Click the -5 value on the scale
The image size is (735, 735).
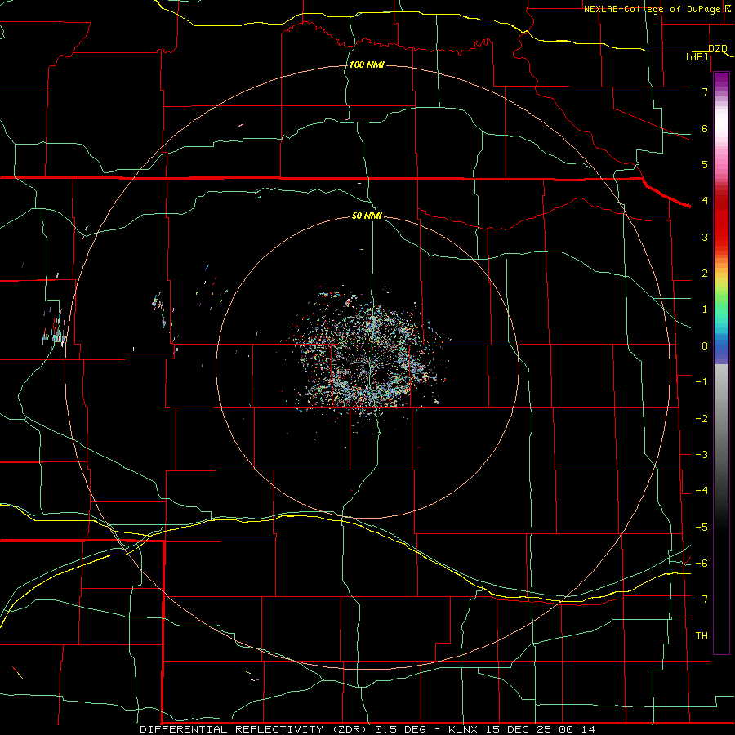click(x=702, y=528)
